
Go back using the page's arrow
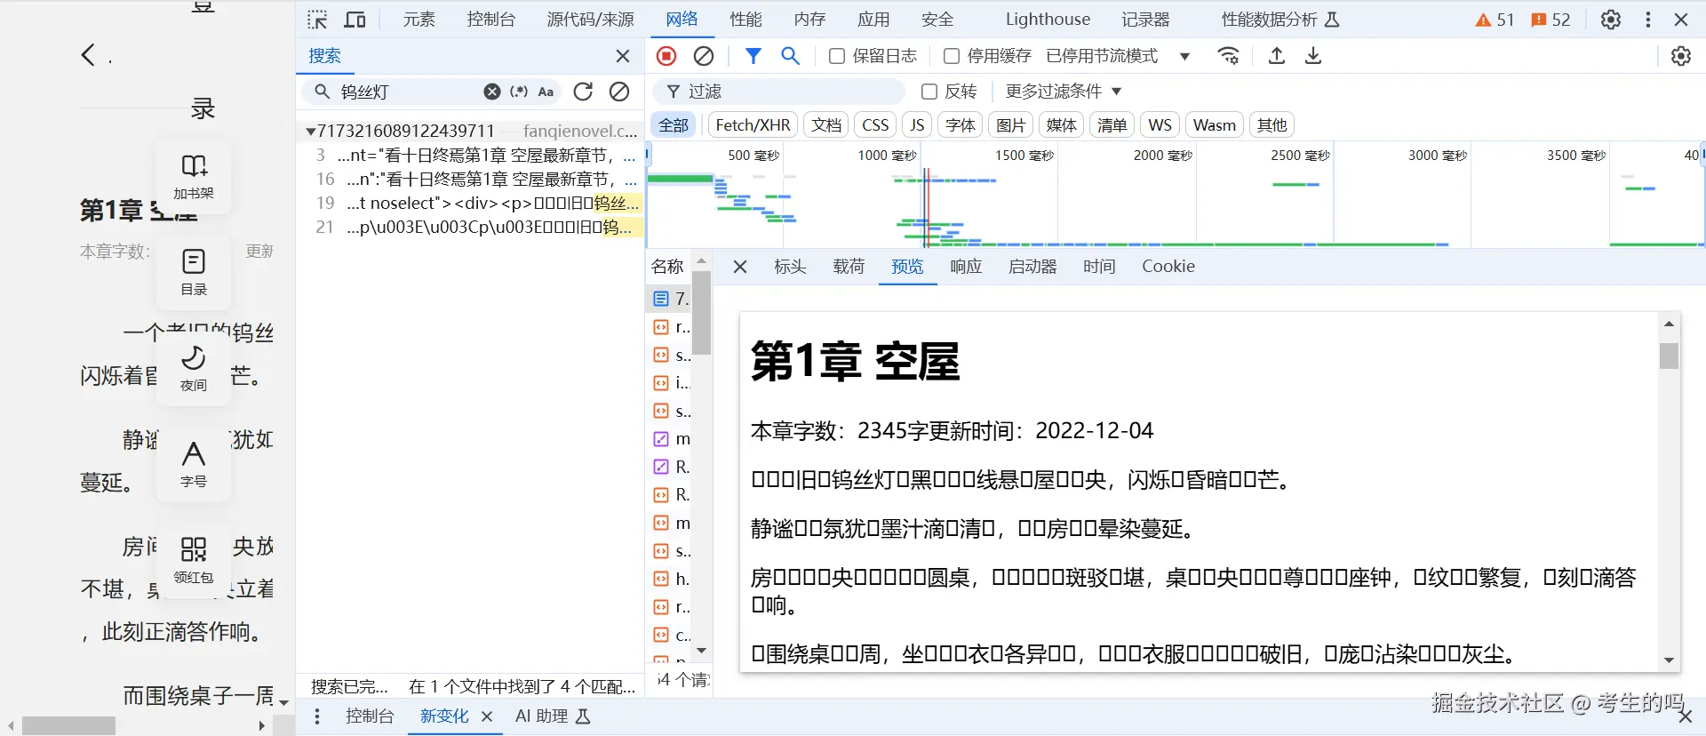(88, 55)
